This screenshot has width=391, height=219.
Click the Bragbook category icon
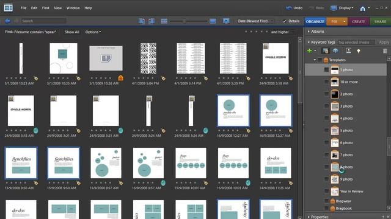pos(332,208)
